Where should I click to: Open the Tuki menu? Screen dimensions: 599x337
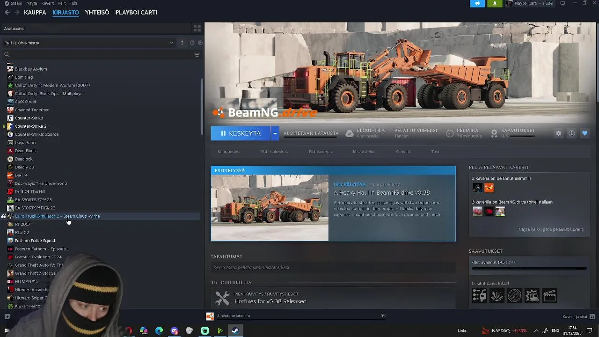(73, 3)
